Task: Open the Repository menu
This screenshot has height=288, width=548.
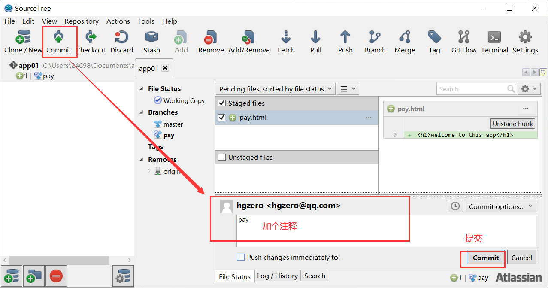Action: [x=82, y=21]
